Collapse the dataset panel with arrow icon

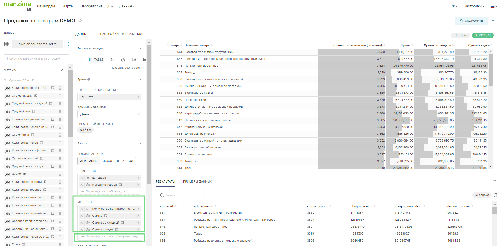pos(67,33)
